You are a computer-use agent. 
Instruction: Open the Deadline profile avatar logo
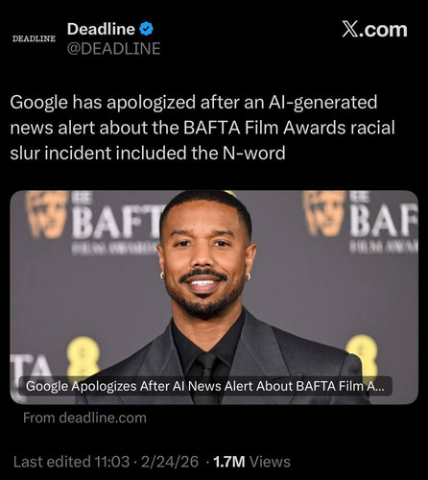pyautogui.click(x=34, y=38)
